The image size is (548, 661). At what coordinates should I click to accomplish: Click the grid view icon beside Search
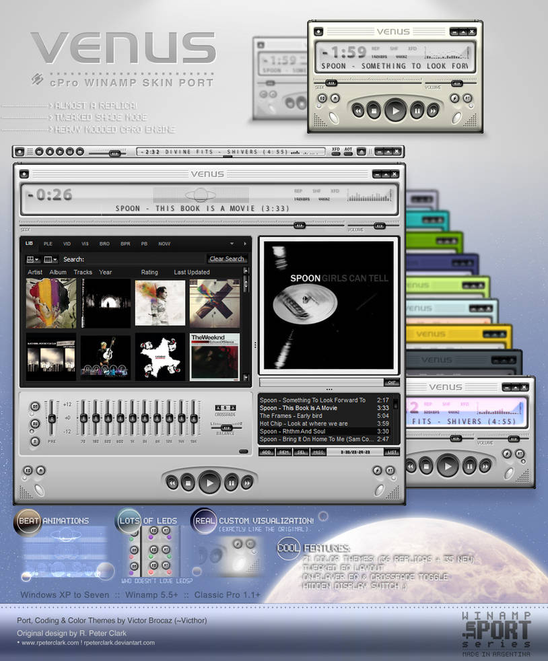tap(30, 259)
